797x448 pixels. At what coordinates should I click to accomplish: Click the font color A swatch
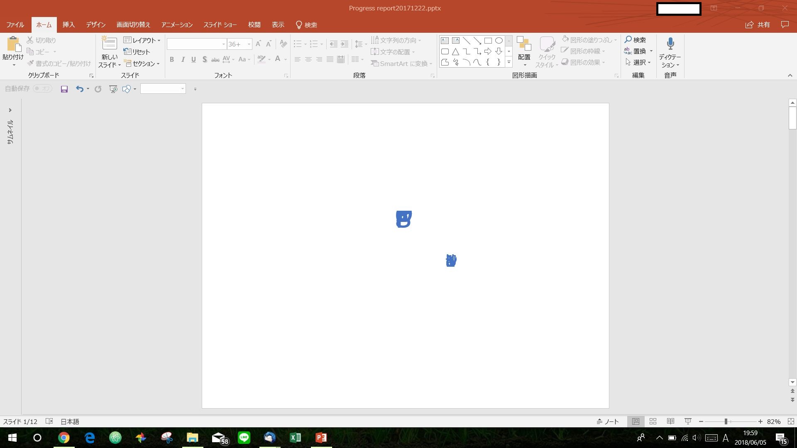point(278,59)
